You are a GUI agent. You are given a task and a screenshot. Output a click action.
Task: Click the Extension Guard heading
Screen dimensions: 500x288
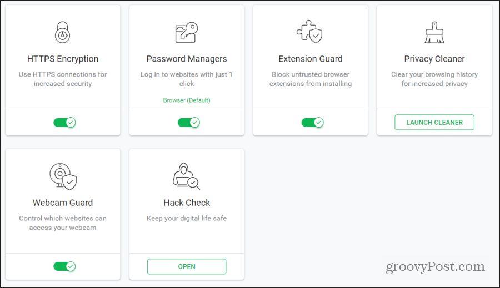coord(311,59)
